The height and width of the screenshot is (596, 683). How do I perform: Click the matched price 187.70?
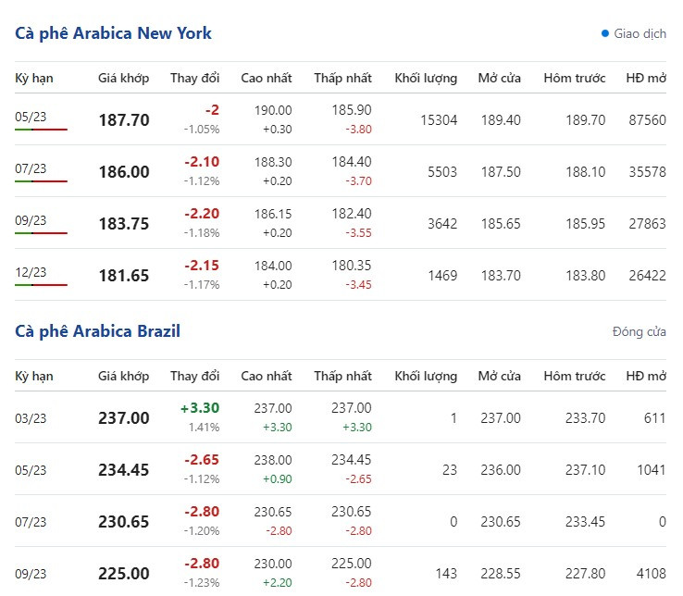pyautogui.click(x=124, y=119)
